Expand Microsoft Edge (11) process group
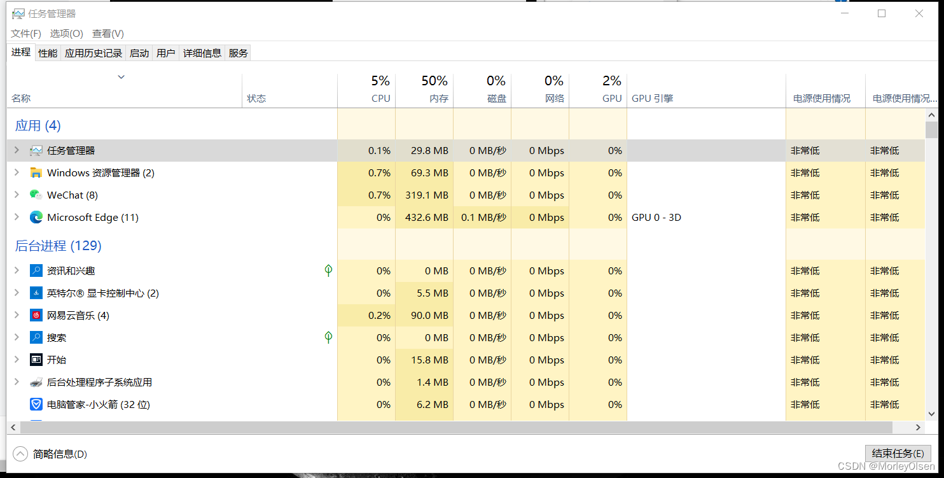The width and height of the screenshot is (944, 478). coord(17,217)
